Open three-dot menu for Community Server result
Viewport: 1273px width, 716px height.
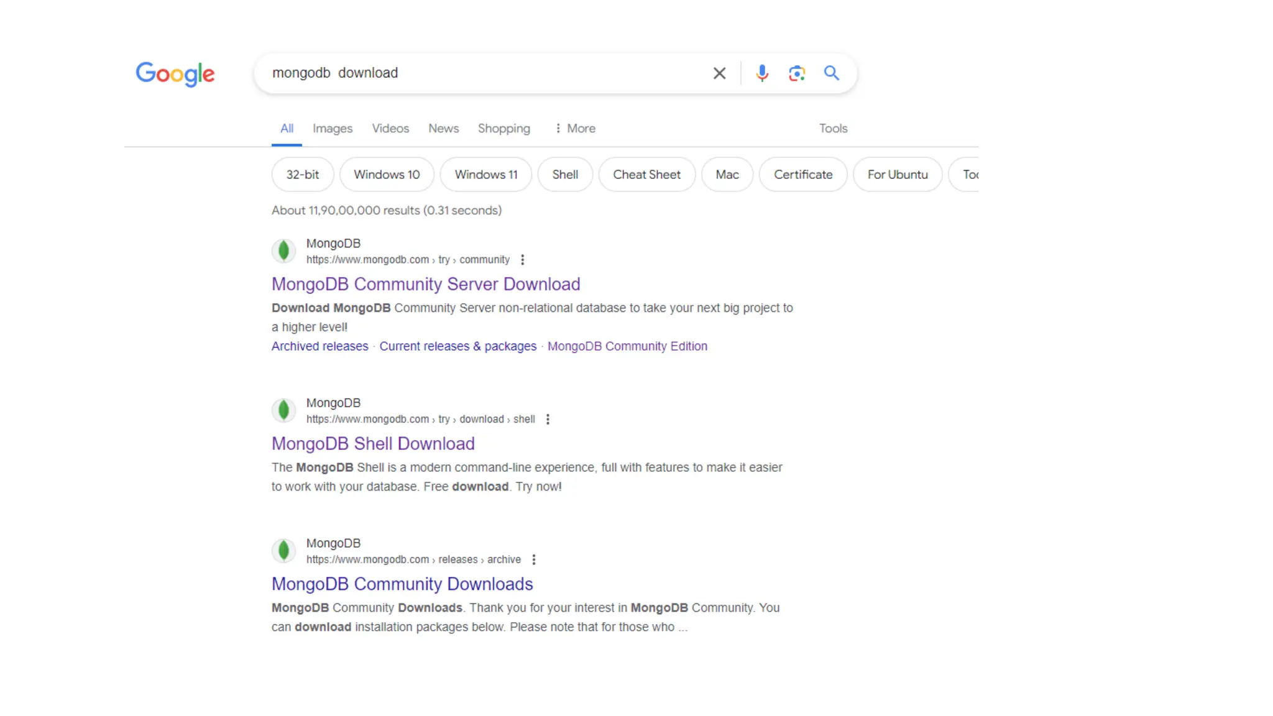[523, 260]
